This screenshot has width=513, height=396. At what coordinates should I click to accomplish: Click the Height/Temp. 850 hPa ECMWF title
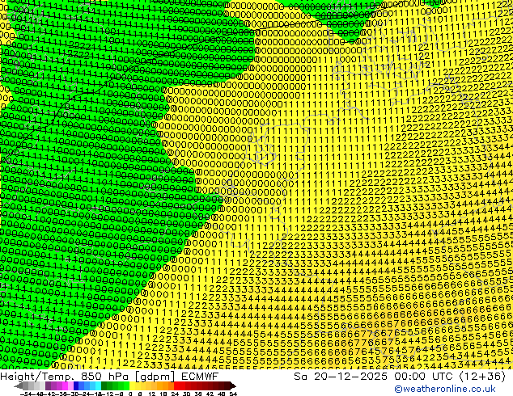pyautogui.click(x=109, y=377)
